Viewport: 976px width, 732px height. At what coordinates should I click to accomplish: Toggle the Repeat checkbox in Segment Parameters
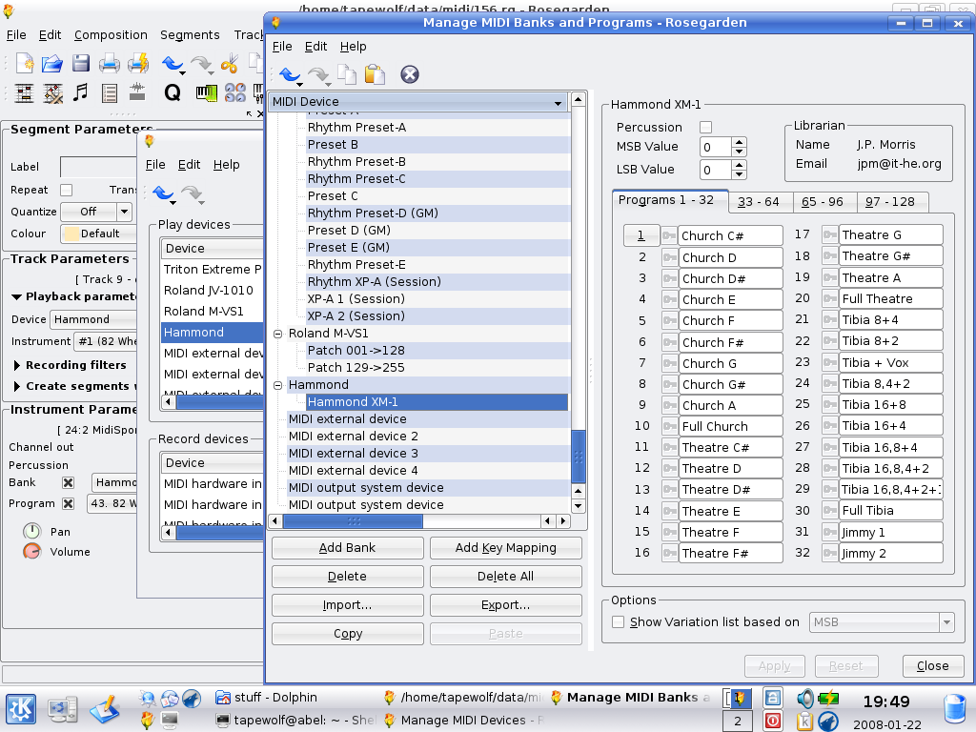(x=67, y=190)
